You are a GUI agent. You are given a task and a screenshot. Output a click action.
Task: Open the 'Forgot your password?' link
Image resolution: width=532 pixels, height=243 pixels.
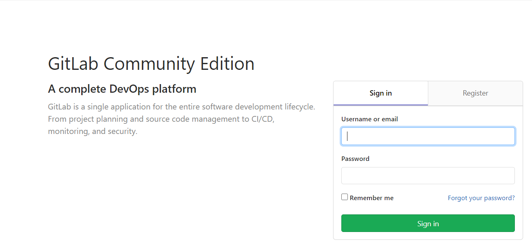click(x=481, y=198)
